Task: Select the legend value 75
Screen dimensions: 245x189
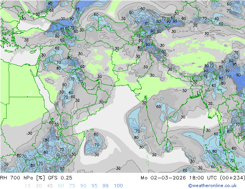Action: tap(72, 186)
